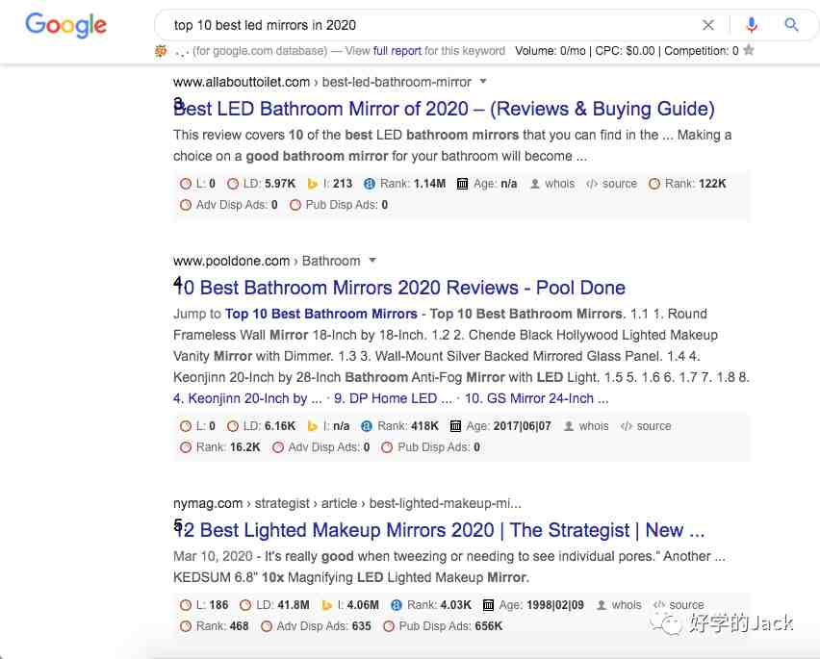
Task: Click Pub Disp Ads: 0 under allabouttoilet.com
Action: 339,205
